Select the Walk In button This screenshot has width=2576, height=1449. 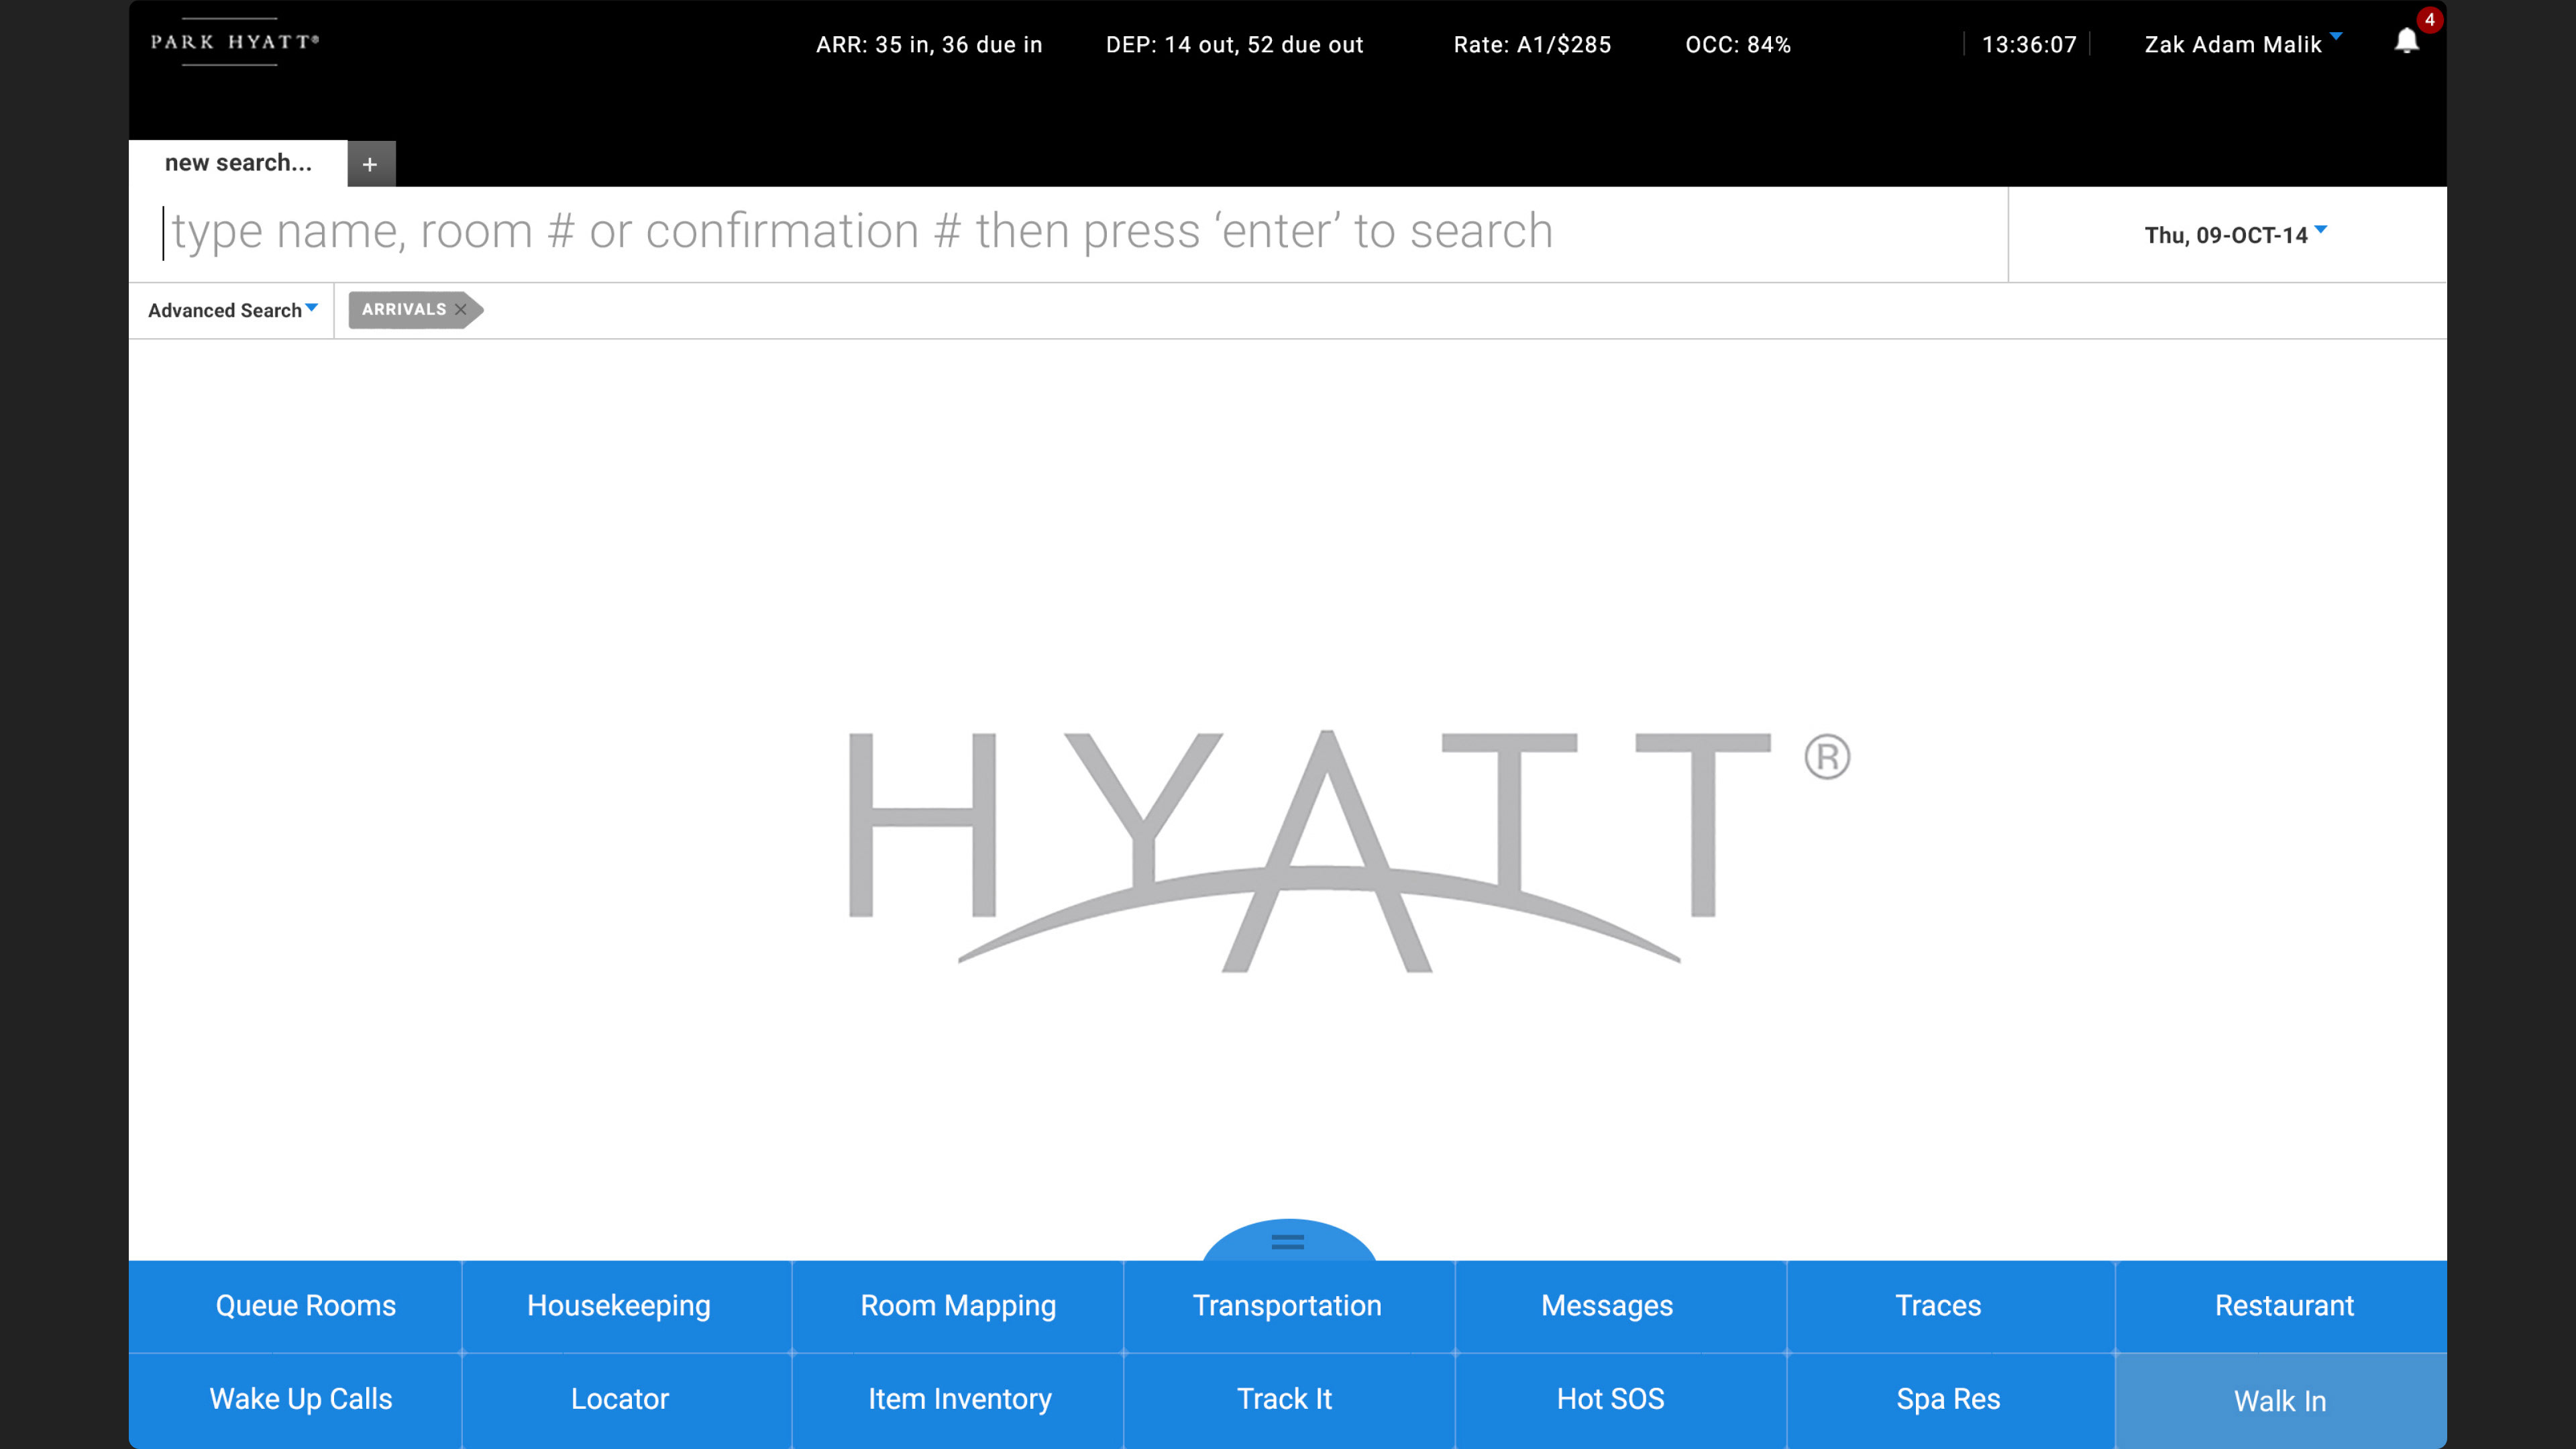coord(2282,1401)
